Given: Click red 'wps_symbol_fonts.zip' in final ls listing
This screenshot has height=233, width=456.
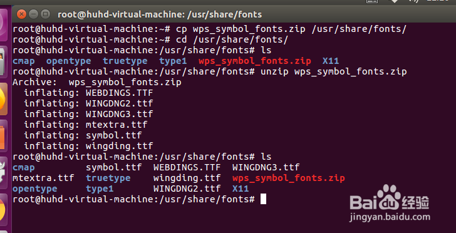Looking at the screenshot, I should tap(289, 179).
